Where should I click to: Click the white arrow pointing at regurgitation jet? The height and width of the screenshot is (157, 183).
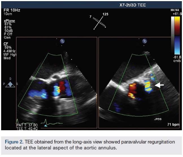click(160, 85)
